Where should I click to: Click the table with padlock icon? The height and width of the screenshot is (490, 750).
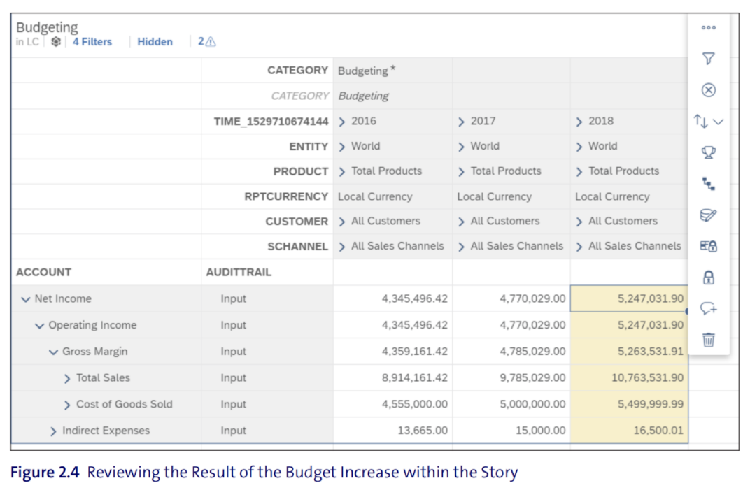709,246
